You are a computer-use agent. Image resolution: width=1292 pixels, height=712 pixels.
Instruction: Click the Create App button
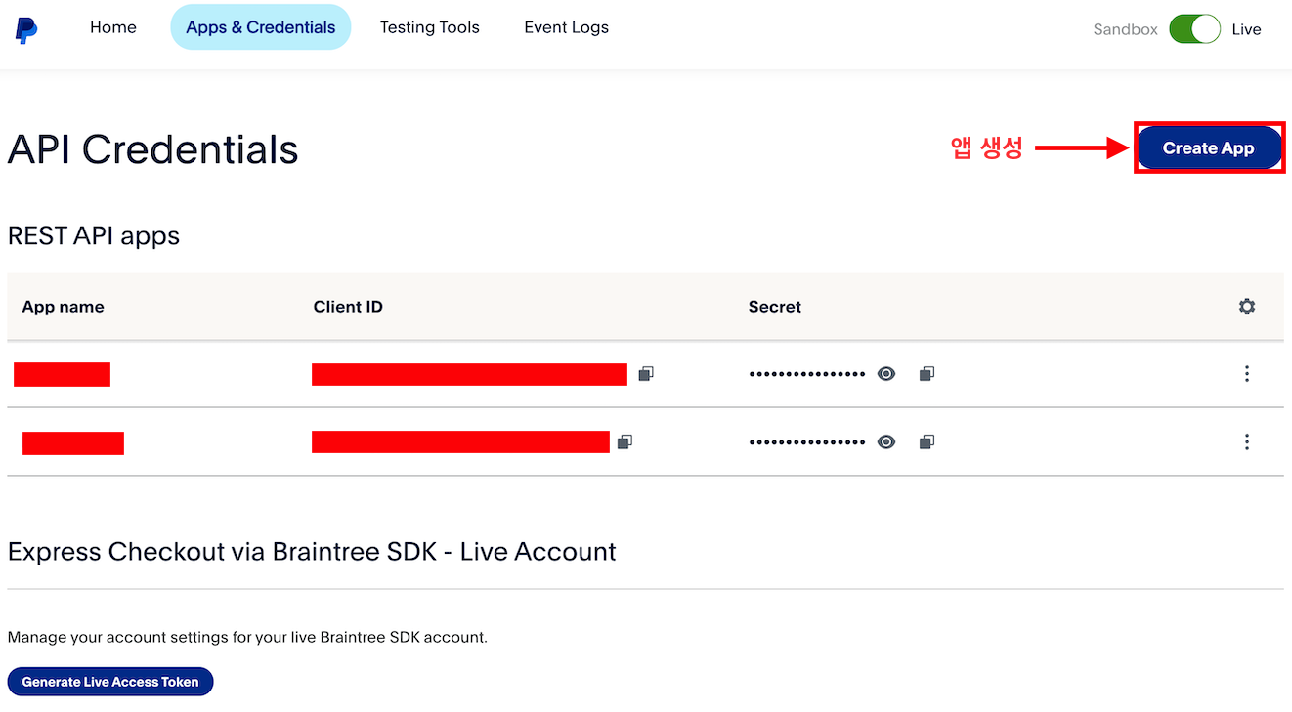click(x=1209, y=148)
